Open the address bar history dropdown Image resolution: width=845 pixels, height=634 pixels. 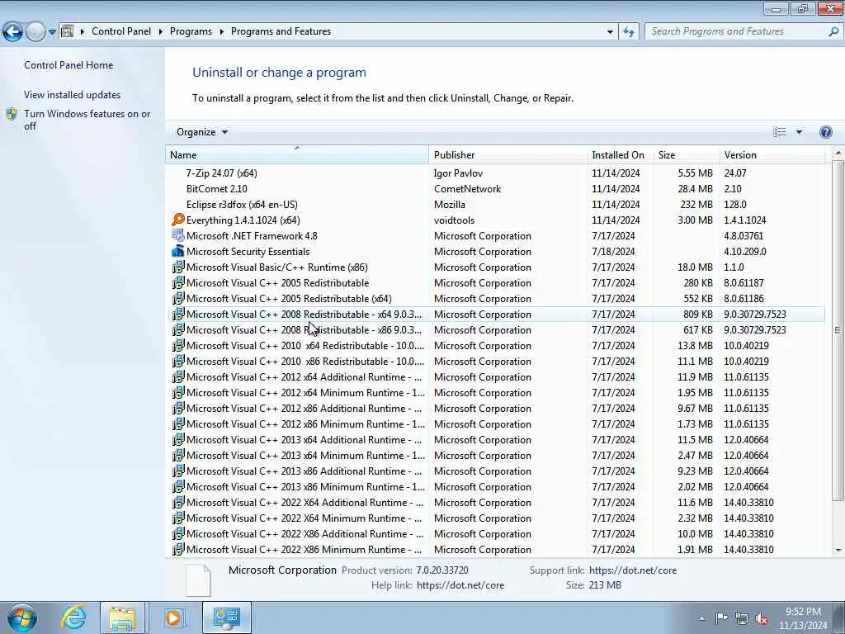point(610,32)
